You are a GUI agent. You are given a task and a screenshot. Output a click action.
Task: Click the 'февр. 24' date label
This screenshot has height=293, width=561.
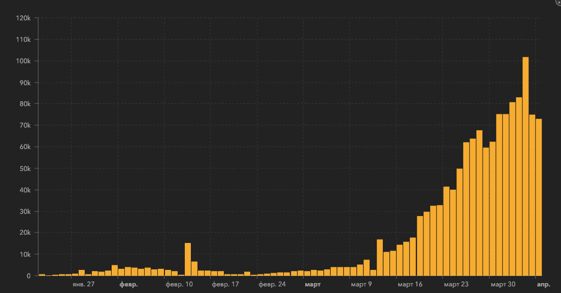272,284
